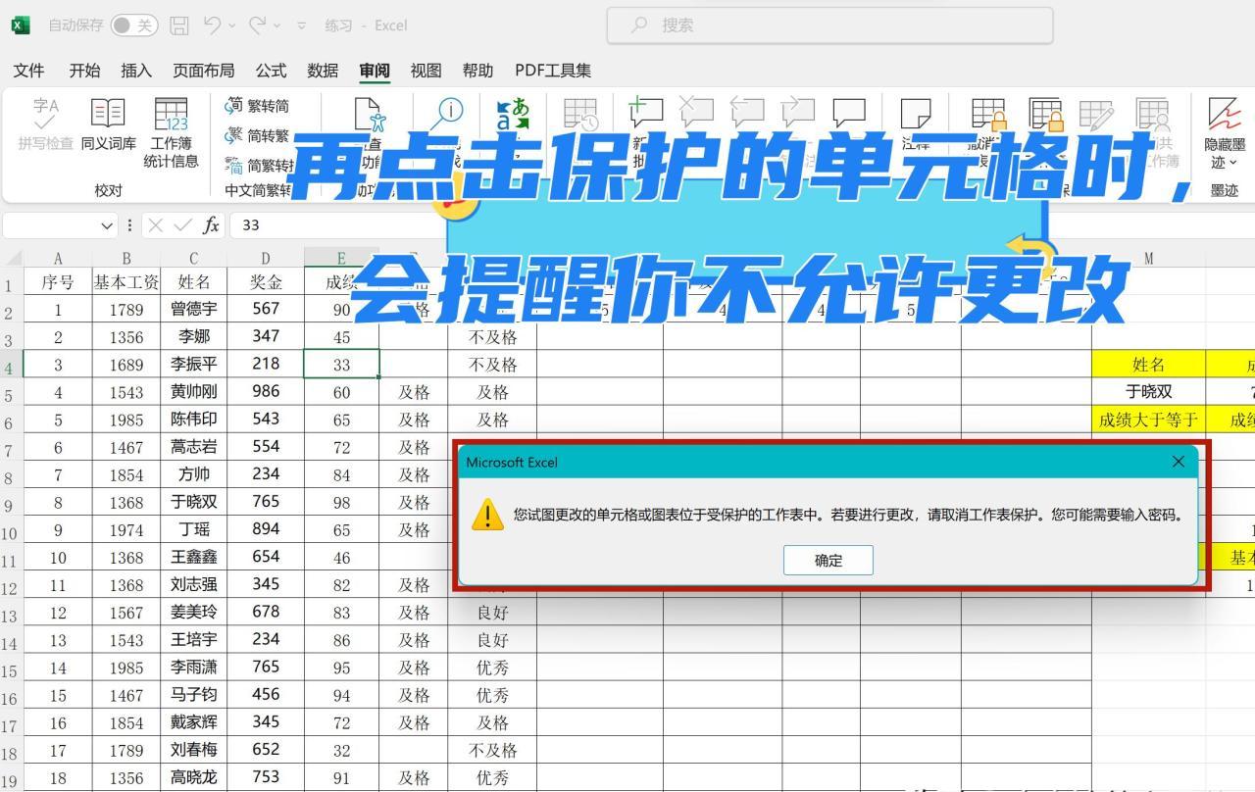
Task: Select the row 10 header
Action: pyautogui.click(x=10, y=534)
